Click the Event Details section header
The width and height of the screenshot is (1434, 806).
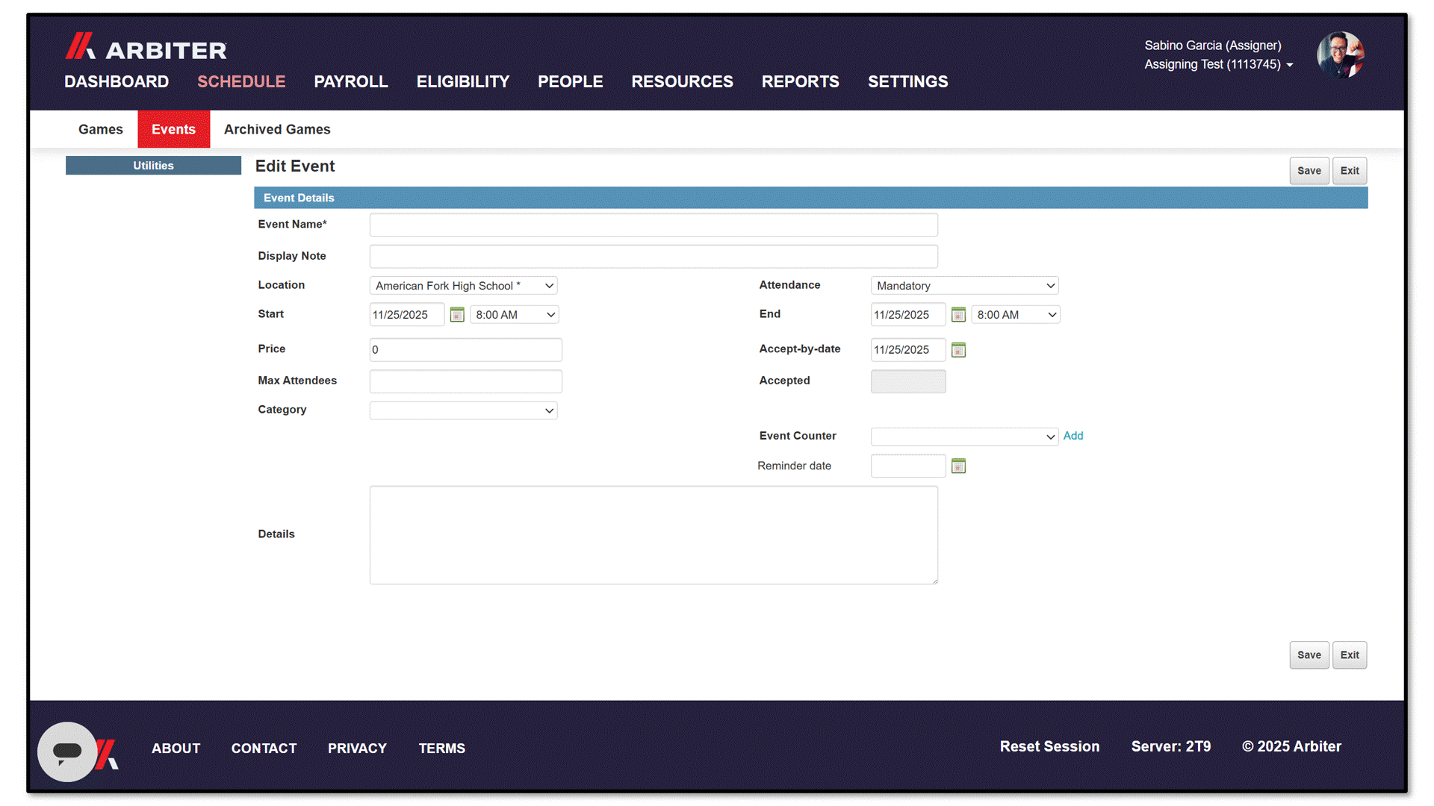click(x=811, y=198)
